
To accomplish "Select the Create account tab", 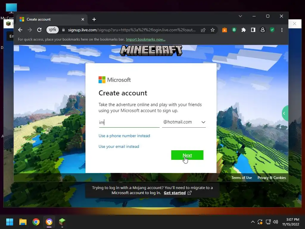I will pyautogui.click(x=52, y=19).
